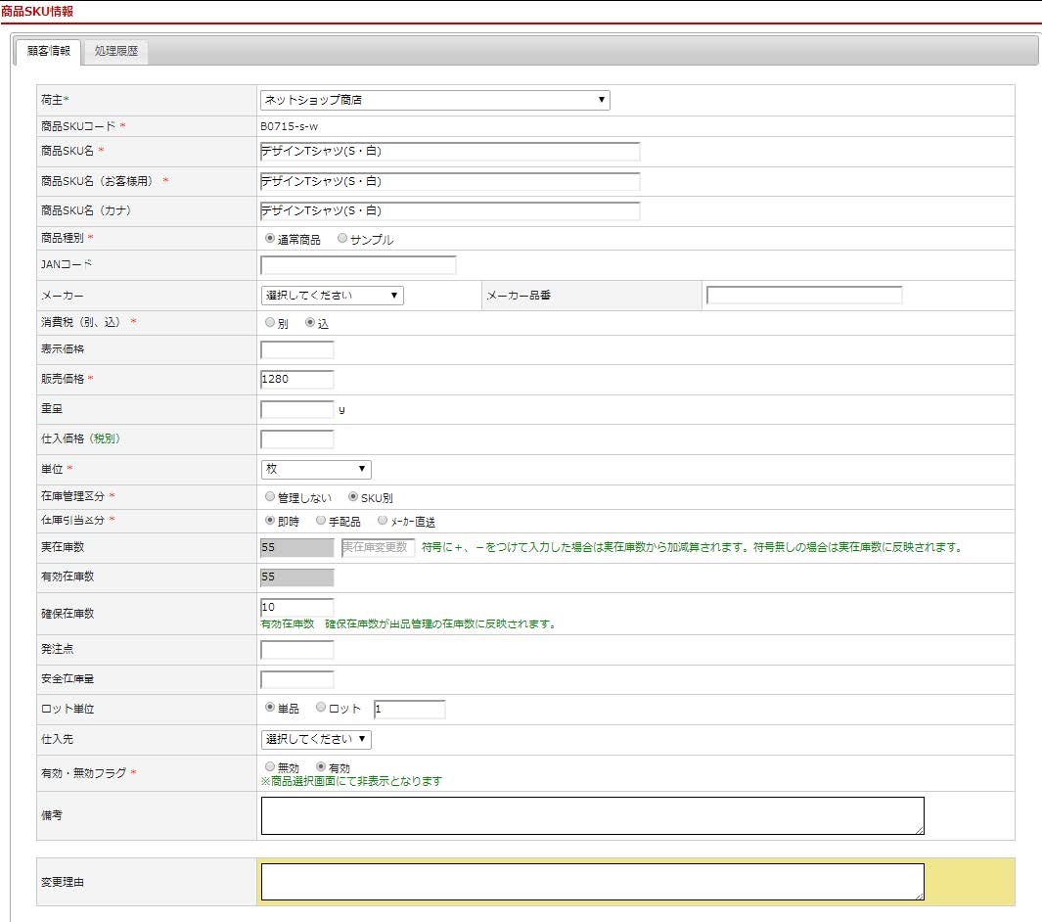Select the サンプル radio button

(x=342, y=239)
